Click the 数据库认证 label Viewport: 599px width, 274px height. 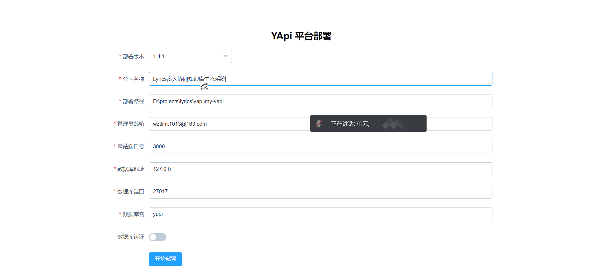[x=131, y=237]
